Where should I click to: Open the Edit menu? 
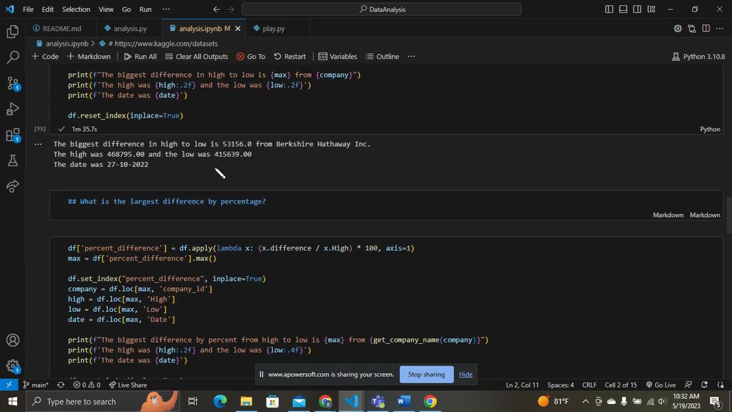pyautogui.click(x=47, y=9)
